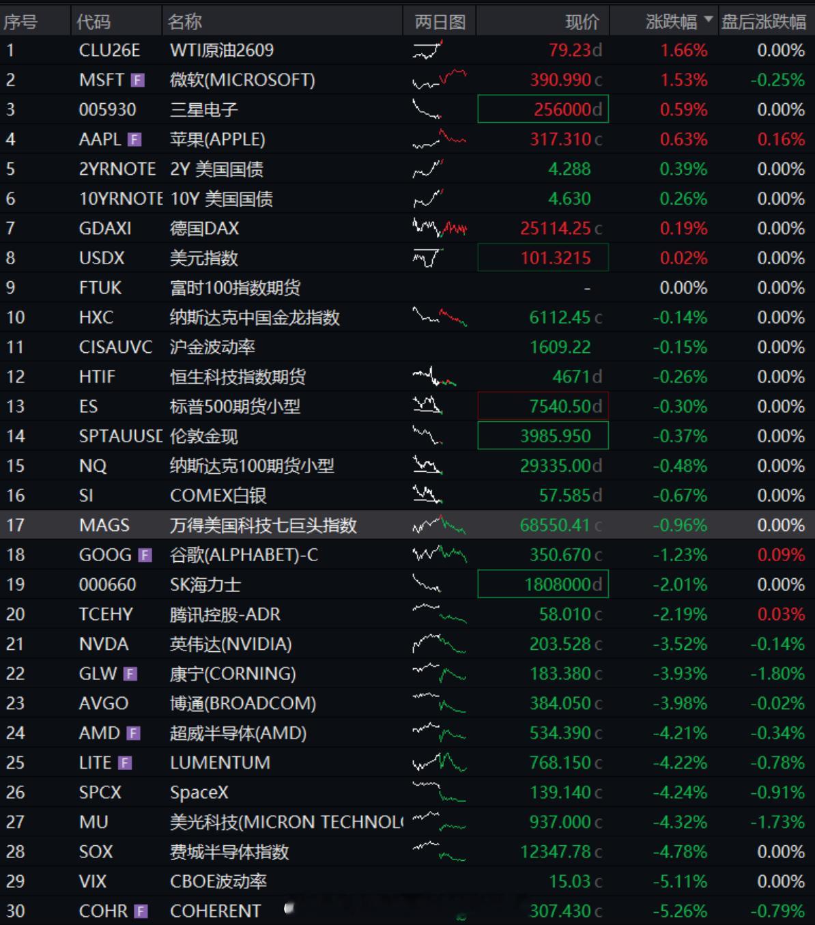
Task: Select the 005930 code cell
Action: pos(107,110)
